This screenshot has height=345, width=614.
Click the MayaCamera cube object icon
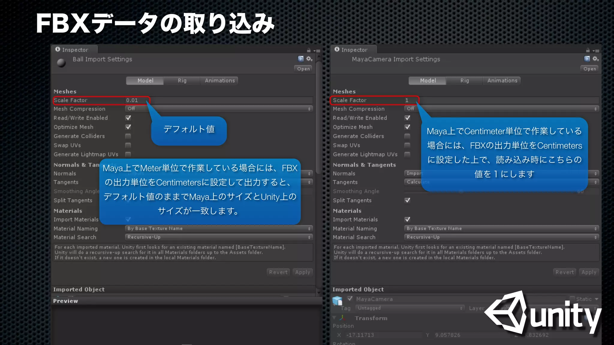pyautogui.click(x=338, y=300)
